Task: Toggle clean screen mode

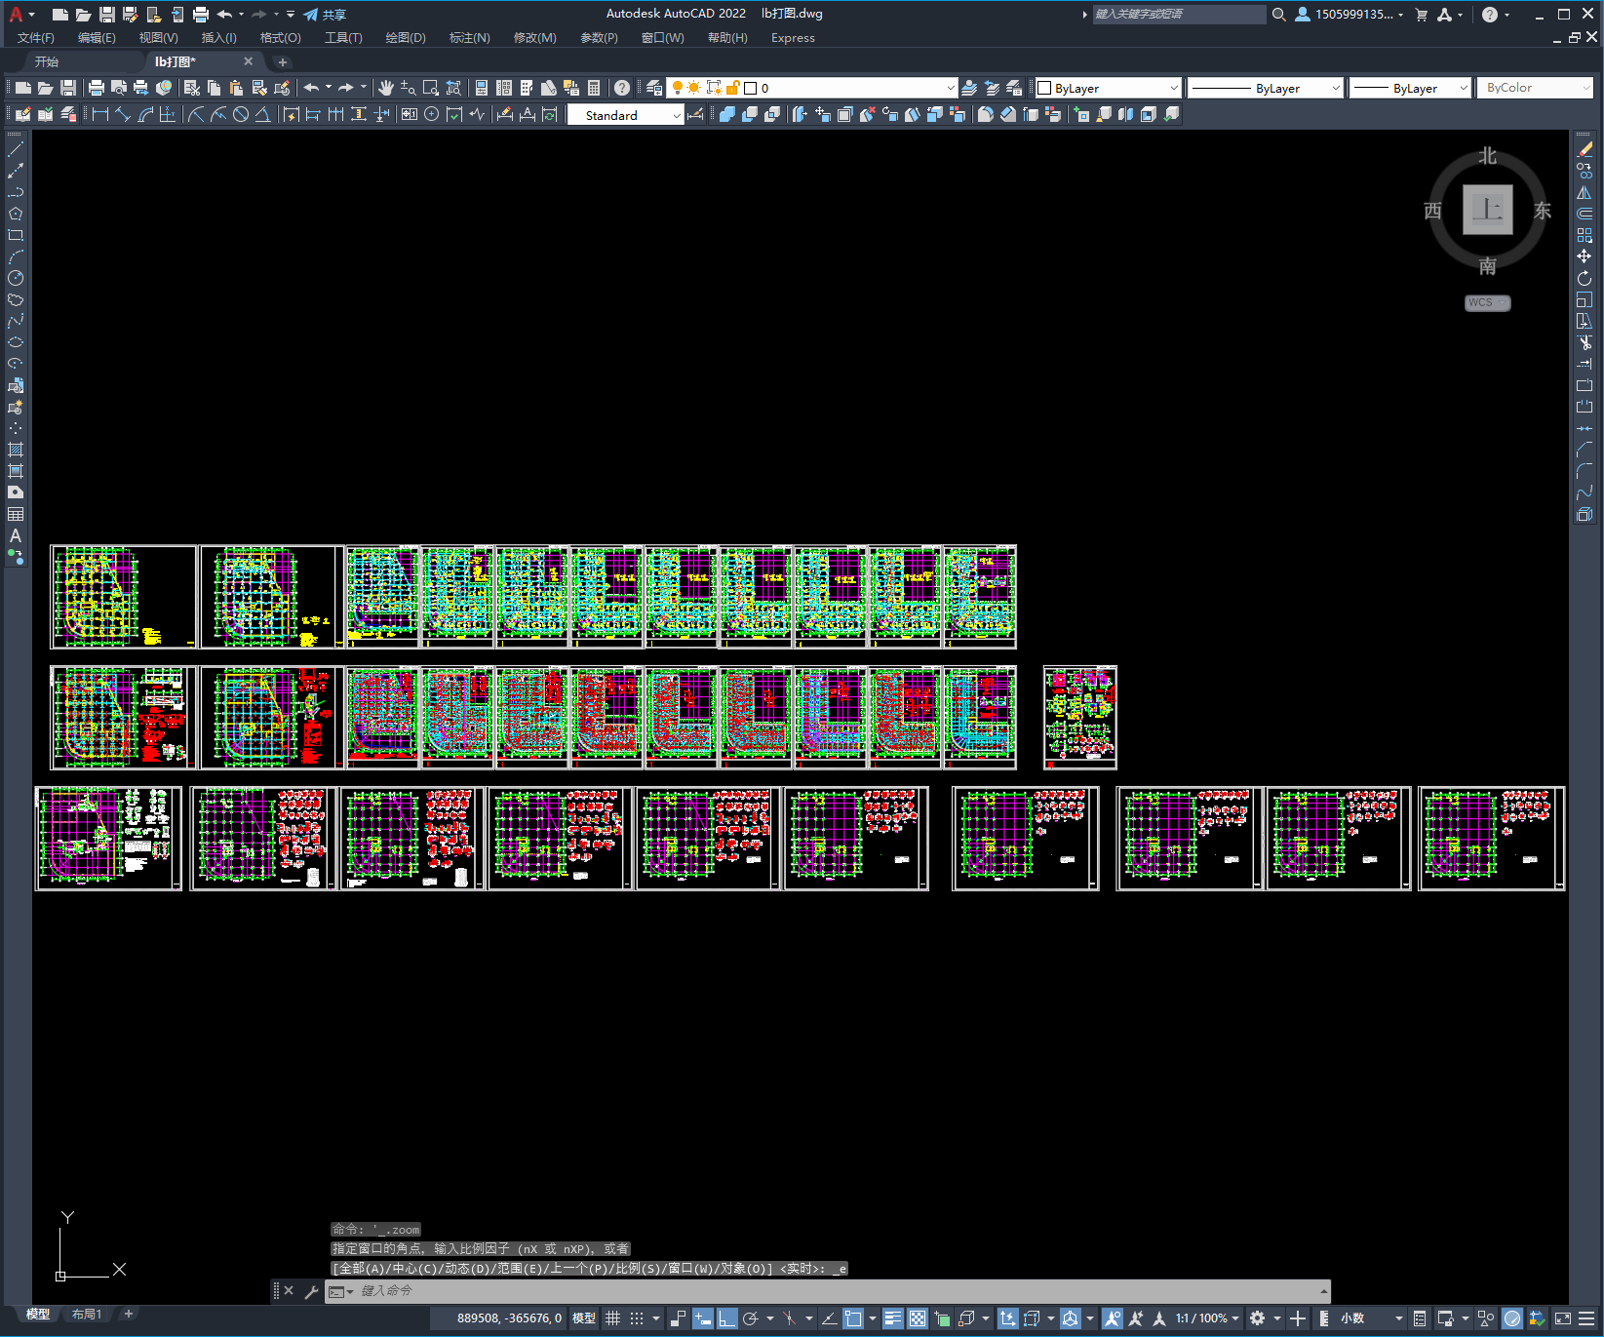Action: (1563, 1318)
